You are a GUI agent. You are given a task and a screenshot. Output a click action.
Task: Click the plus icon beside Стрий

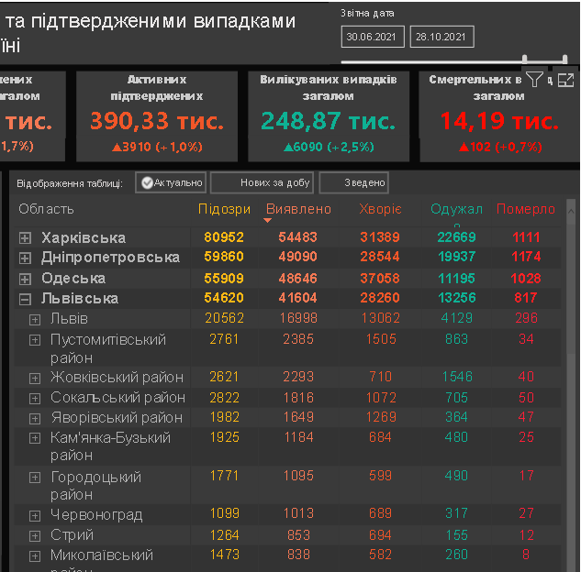click(x=35, y=535)
